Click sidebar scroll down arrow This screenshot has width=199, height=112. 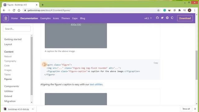pos(32,102)
